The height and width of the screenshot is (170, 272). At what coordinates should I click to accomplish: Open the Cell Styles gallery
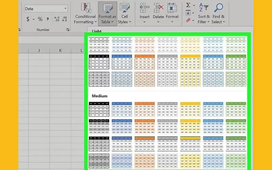click(124, 14)
